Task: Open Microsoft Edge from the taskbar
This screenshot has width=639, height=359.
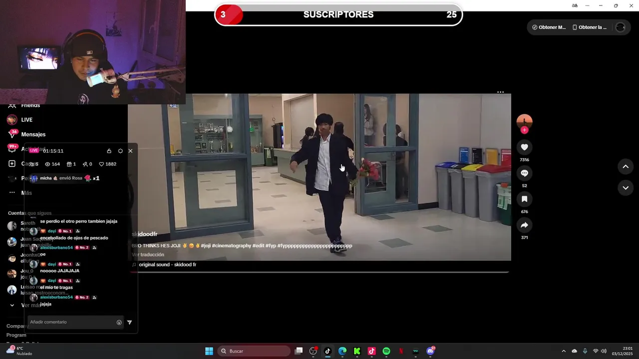Action: point(342,351)
